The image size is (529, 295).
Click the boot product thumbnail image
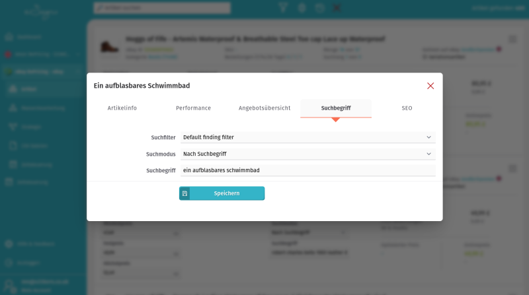tap(108, 47)
